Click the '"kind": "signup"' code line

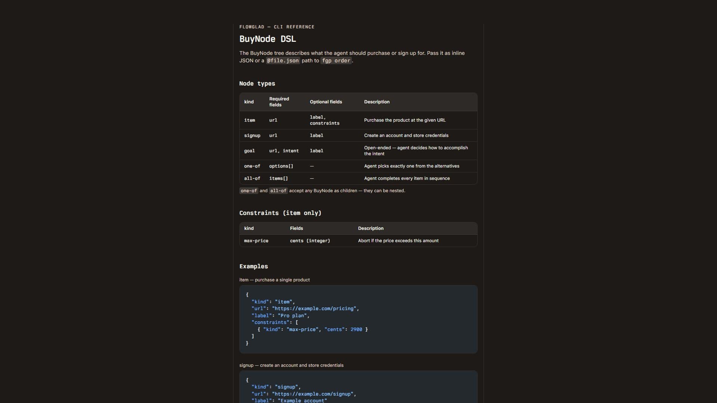coord(276,387)
